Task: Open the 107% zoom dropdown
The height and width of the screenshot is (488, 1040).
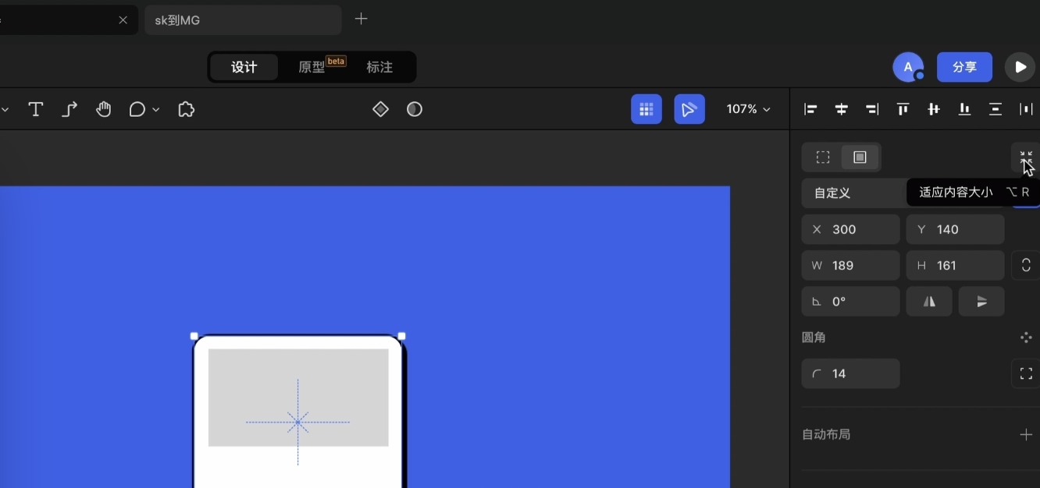Action: point(748,109)
